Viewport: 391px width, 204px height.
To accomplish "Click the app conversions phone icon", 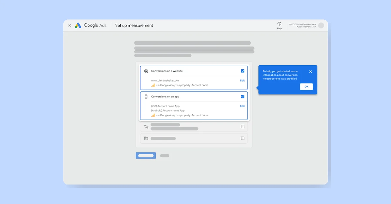I will pyautogui.click(x=146, y=96).
